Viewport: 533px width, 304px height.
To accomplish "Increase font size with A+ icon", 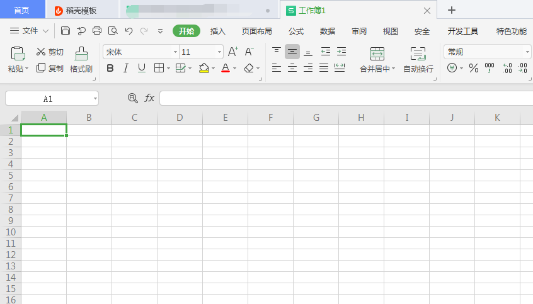I will coord(233,52).
